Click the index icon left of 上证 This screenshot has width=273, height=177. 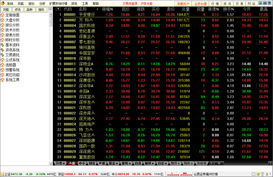coord(2,174)
